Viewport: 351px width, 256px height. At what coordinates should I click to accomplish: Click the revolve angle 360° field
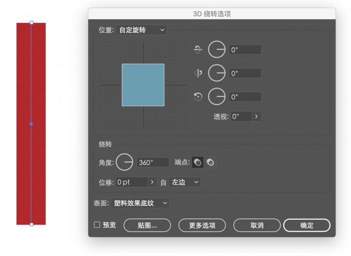click(153, 162)
